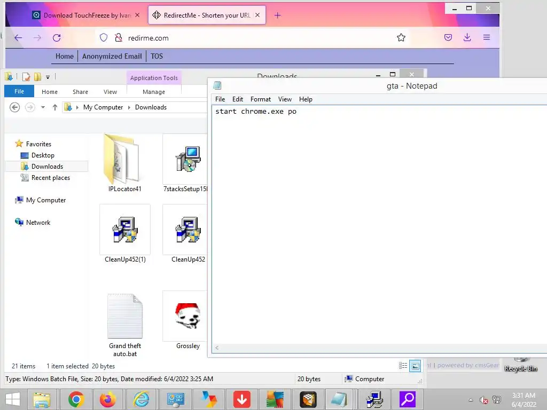Viewport: 547px width, 410px height.
Task: Switch Explorer to large icons view
Action: [415, 366]
